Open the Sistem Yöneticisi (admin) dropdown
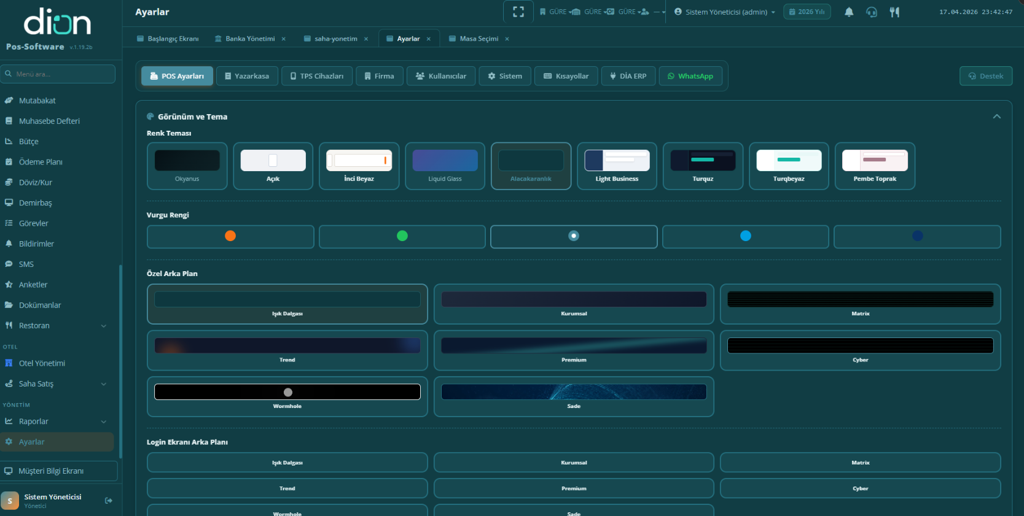Screen dimensions: 1024x516 725,12
